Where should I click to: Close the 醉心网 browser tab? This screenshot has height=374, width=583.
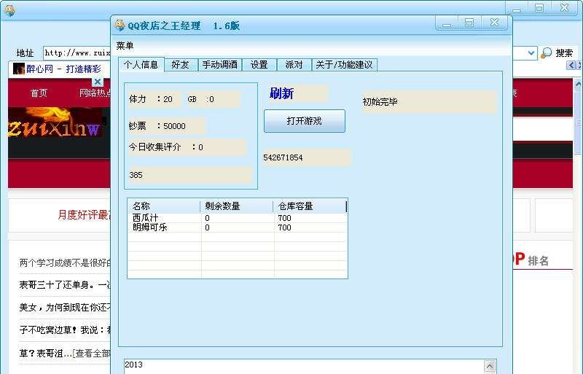pyautogui.click(x=98, y=82)
